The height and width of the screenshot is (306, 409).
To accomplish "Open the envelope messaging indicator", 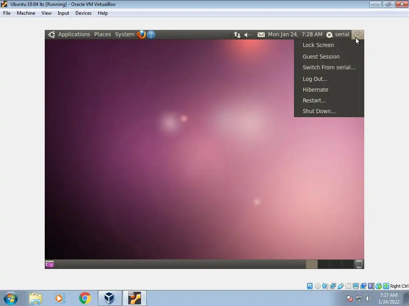I will (x=261, y=35).
